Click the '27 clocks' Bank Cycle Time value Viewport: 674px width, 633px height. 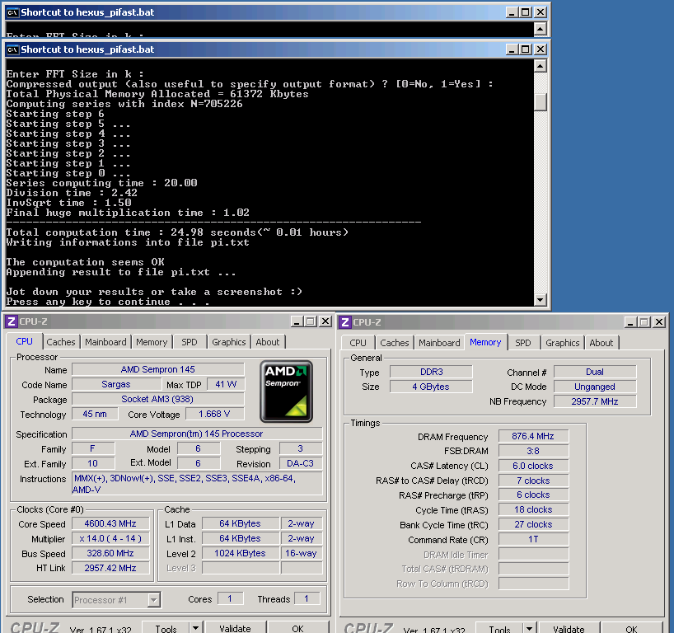[533, 525]
